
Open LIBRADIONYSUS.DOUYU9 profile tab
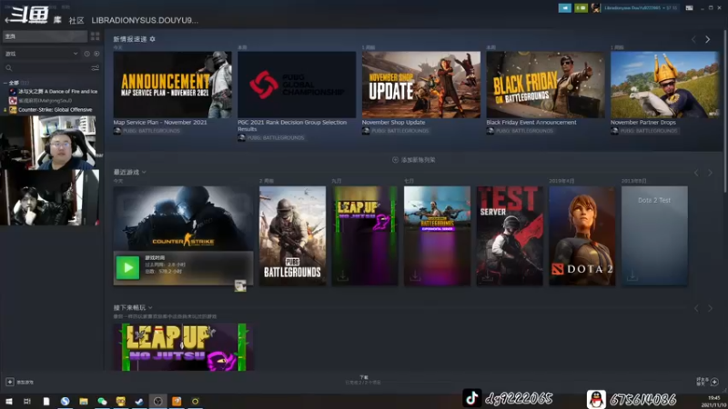click(145, 20)
